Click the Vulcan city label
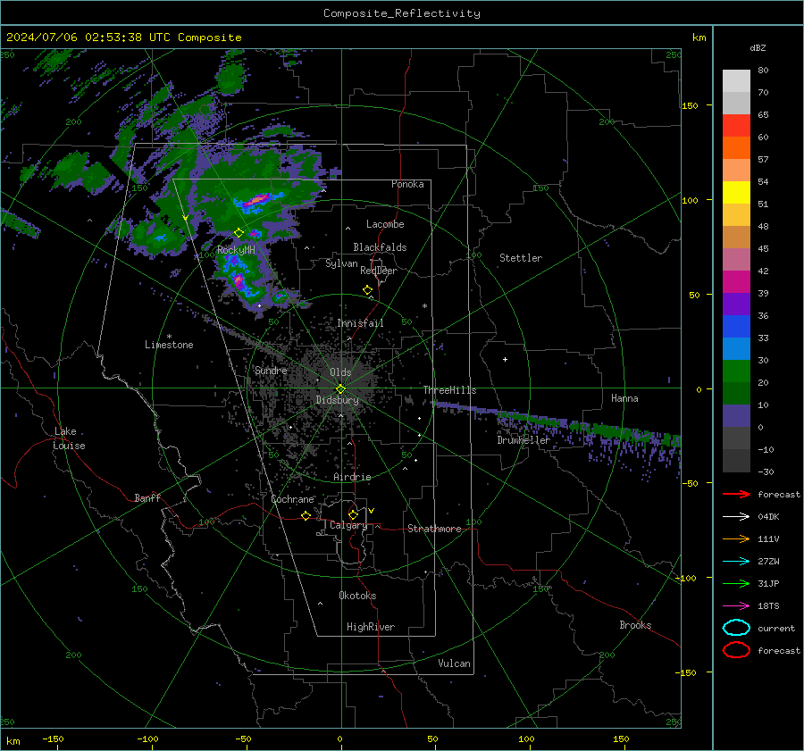 pyautogui.click(x=454, y=663)
